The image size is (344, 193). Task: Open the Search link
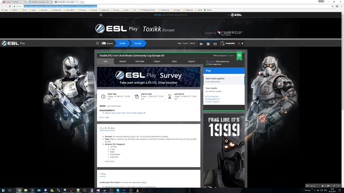pyautogui.click(x=192, y=43)
